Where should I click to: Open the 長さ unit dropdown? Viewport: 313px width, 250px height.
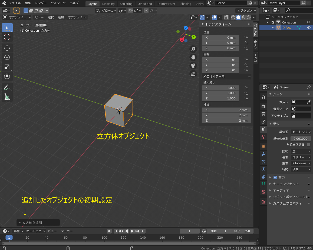(x=301, y=157)
